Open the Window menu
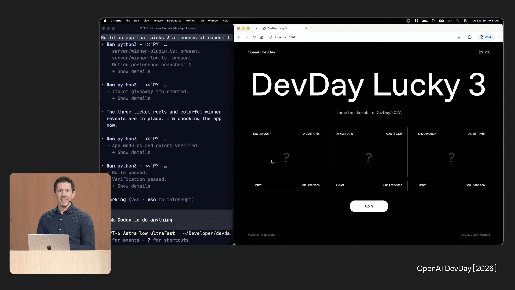515x290 pixels. click(213, 21)
